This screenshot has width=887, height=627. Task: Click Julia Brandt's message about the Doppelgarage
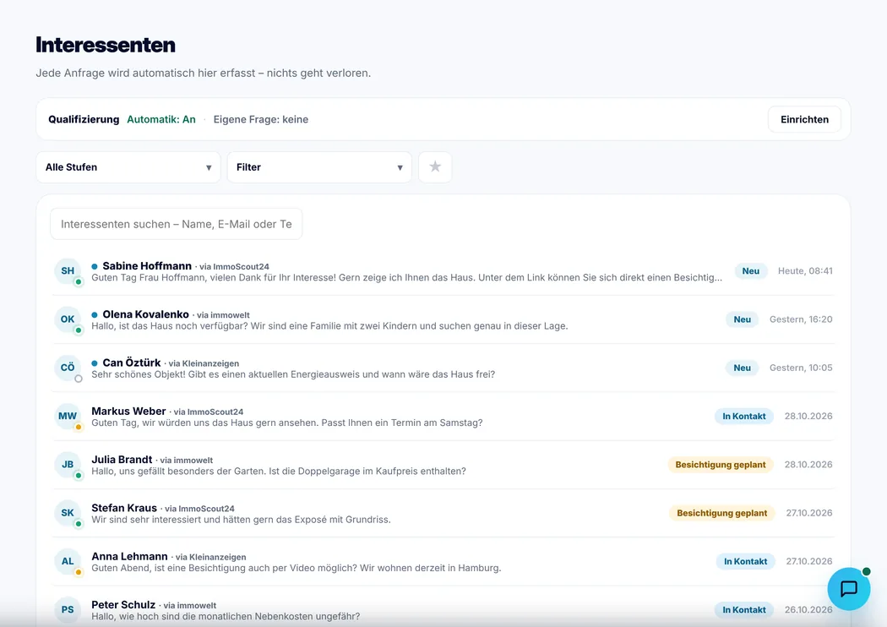point(279,471)
